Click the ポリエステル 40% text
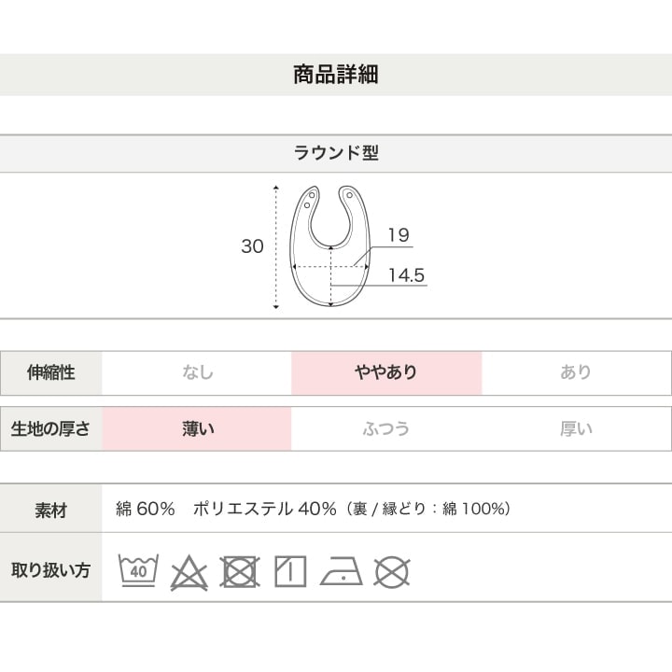This screenshot has width=672, height=672. click(x=264, y=510)
